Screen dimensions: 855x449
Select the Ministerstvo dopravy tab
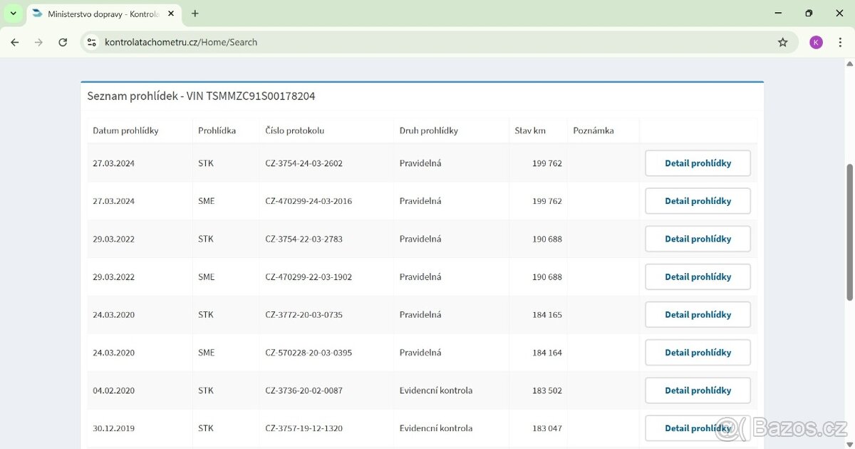[100, 14]
